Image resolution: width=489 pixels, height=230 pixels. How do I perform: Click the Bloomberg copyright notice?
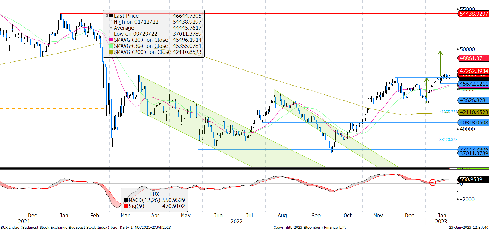click(x=309, y=227)
